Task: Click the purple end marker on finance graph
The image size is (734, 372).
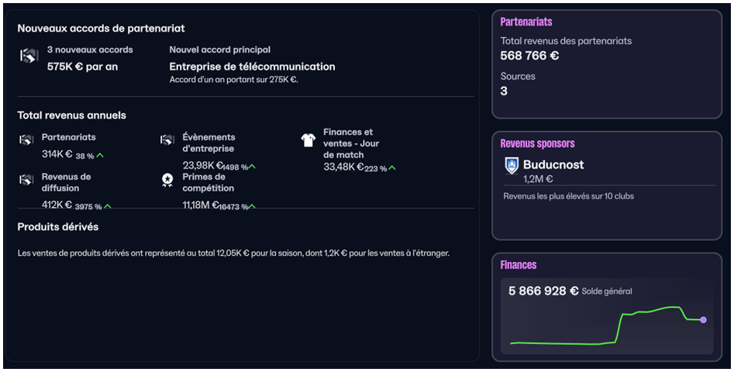Action: click(x=703, y=319)
